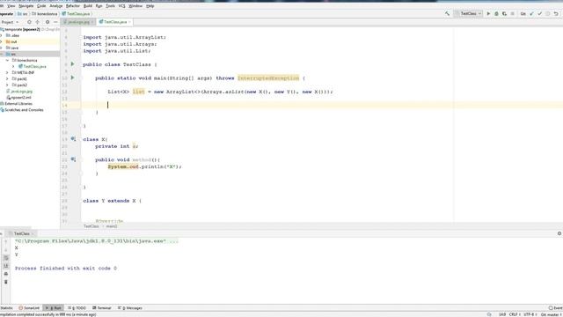Clear console with the trash icon
Screen dimensions: 563x317
(x=6, y=282)
